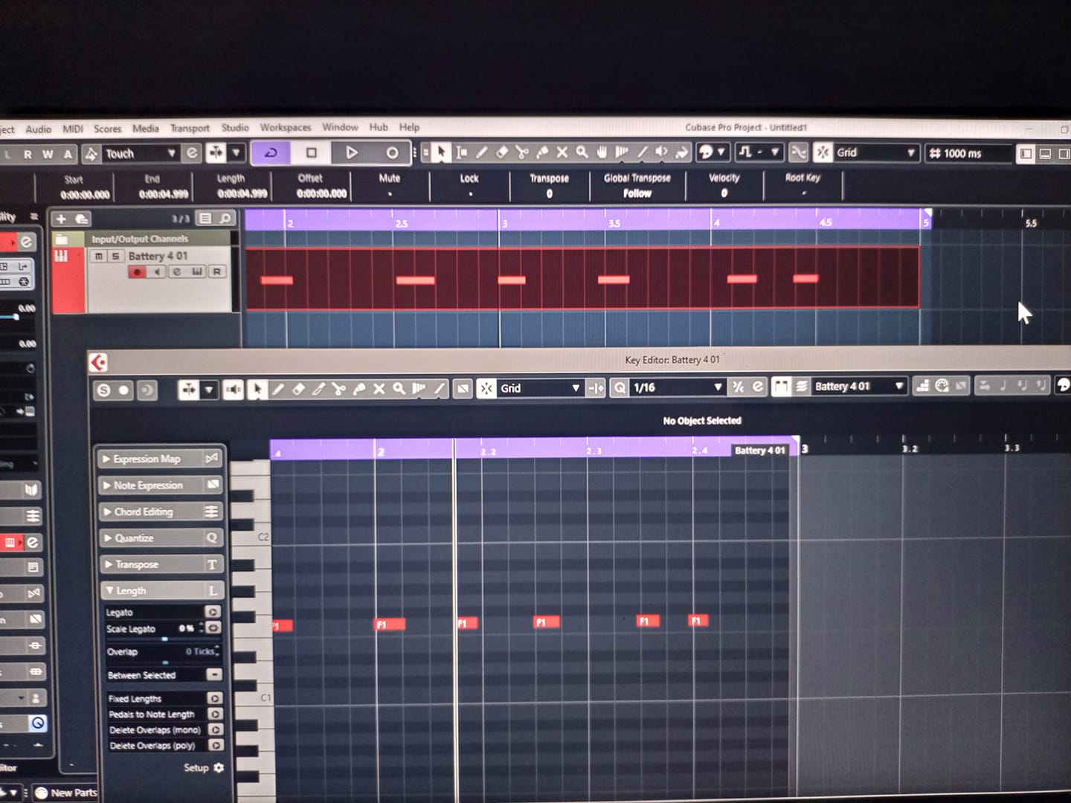Image resolution: width=1071 pixels, height=803 pixels.
Task: Pick the Glue tool in main toolbar
Action: tap(542, 152)
